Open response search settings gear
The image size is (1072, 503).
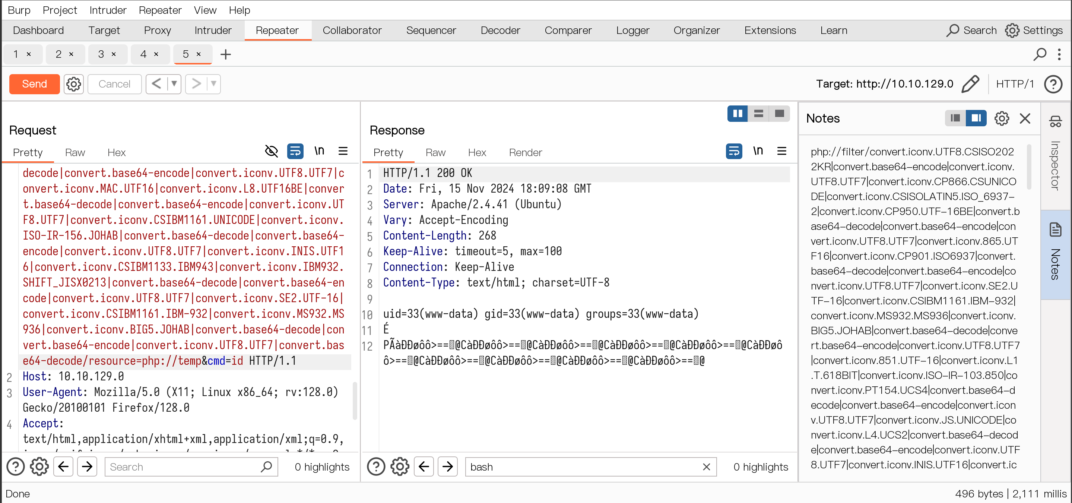pyautogui.click(x=400, y=467)
